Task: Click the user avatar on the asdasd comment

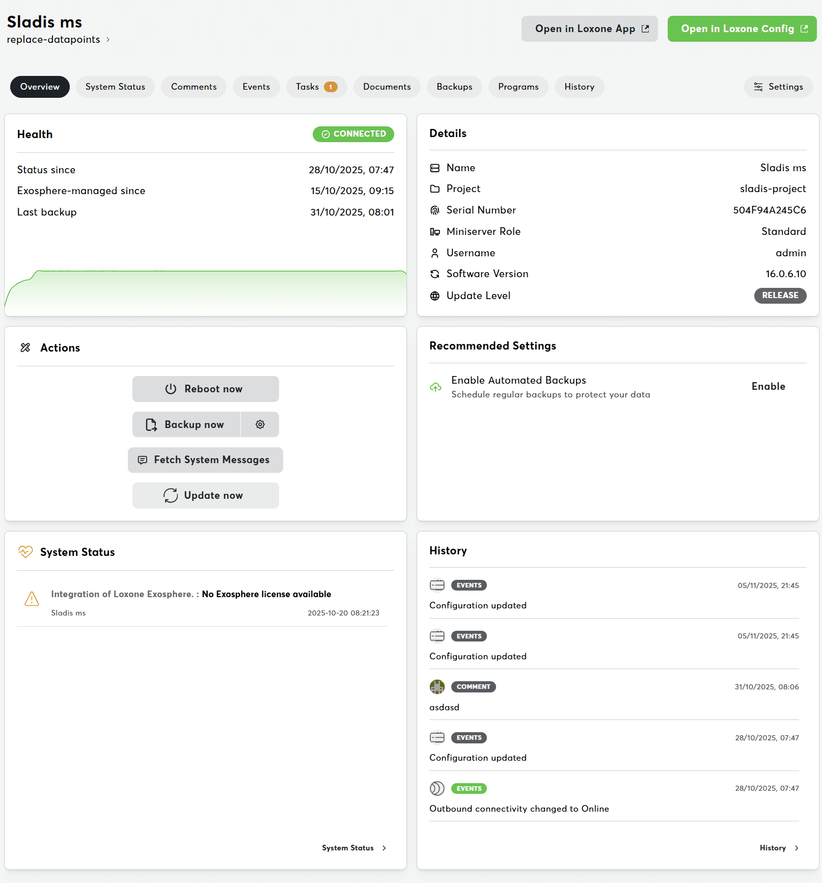Action: [x=437, y=687]
